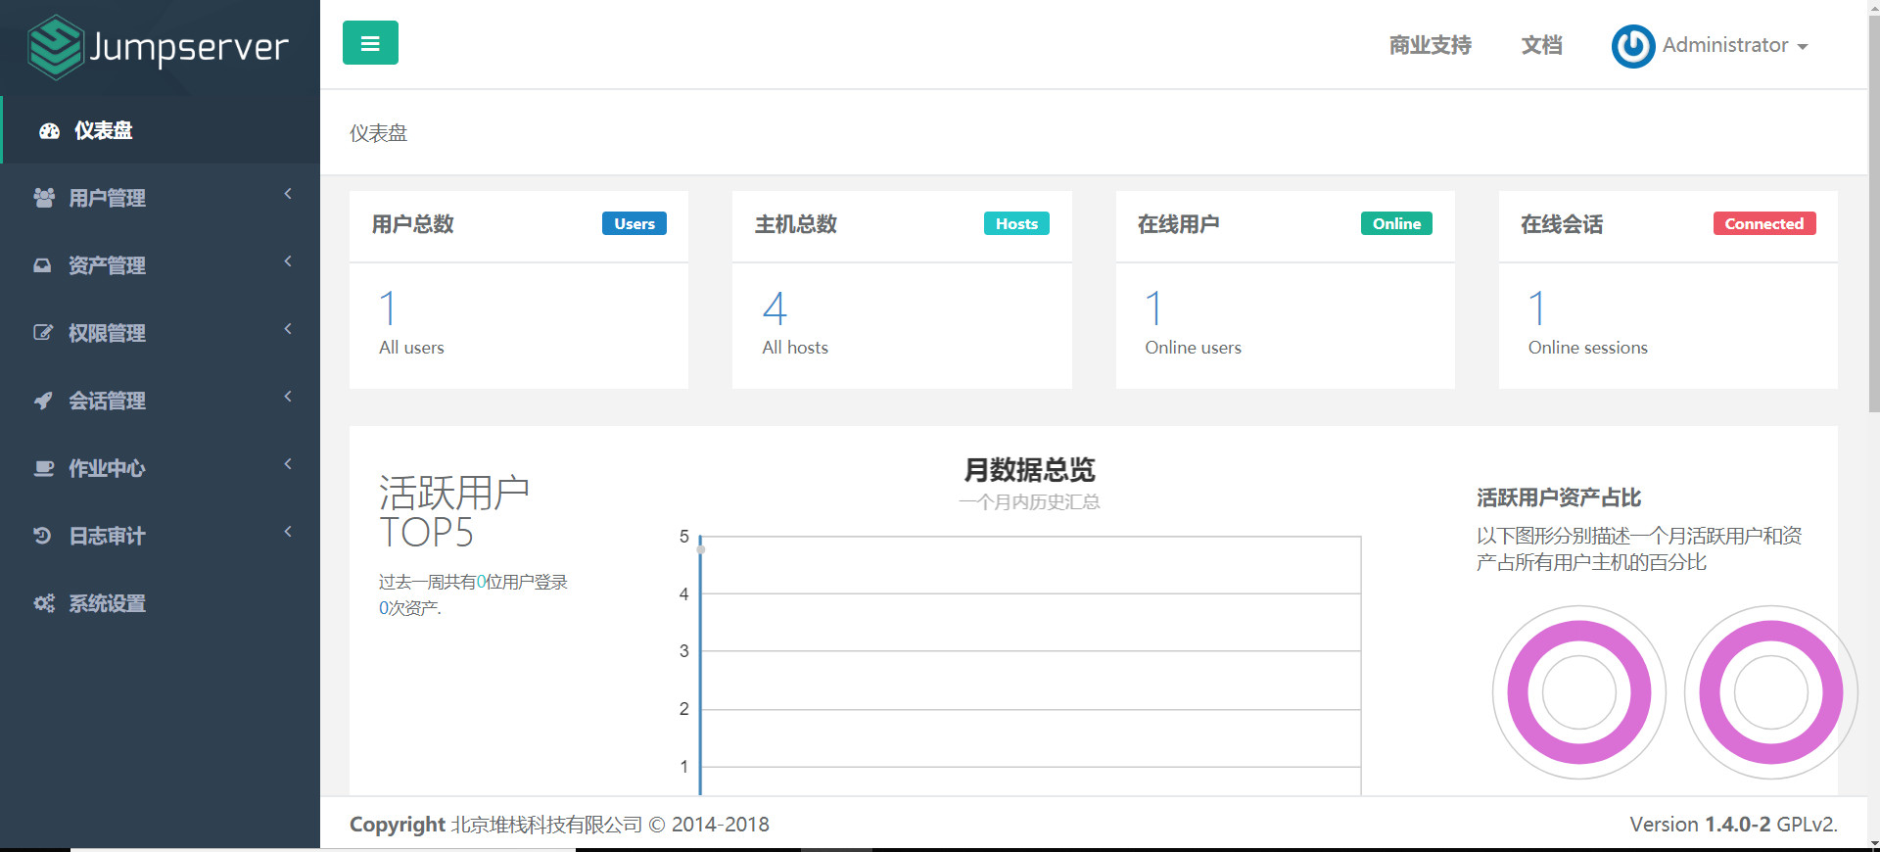Open the Administrator dropdown menu
The width and height of the screenshot is (1880, 852).
pyautogui.click(x=1734, y=46)
